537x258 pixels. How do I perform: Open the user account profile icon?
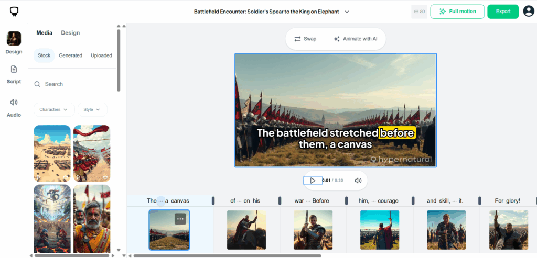pyautogui.click(x=528, y=12)
